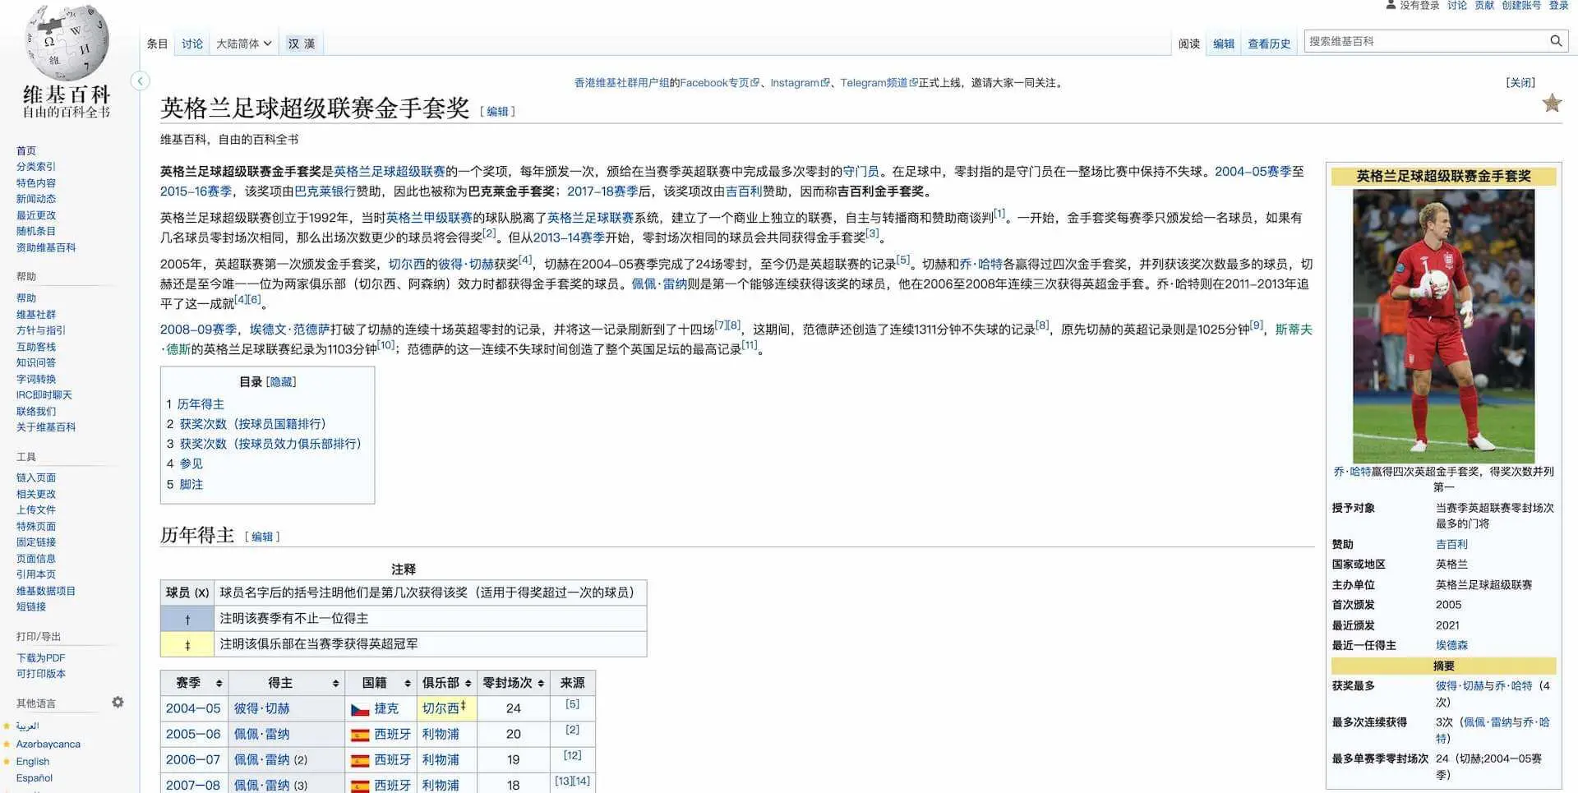The image size is (1578, 793).
Task: Click the 编辑 link next to the page title
Action: pyautogui.click(x=497, y=111)
